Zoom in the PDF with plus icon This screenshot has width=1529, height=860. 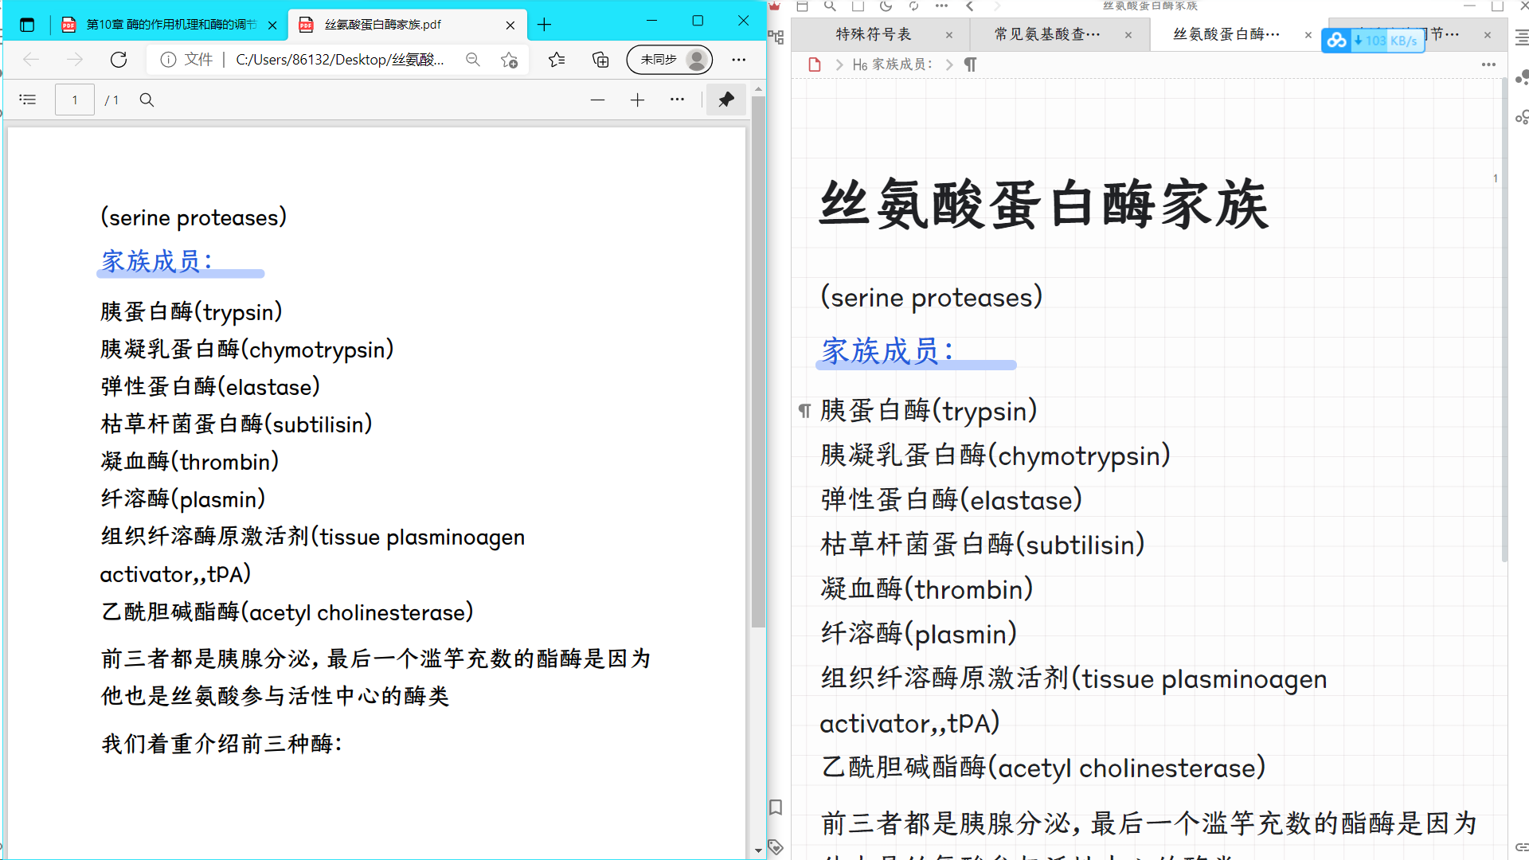click(x=637, y=100)
